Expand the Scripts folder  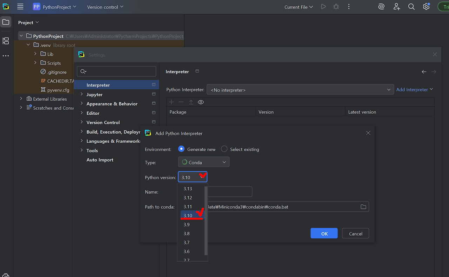pyautogui.click(x=35, y=63)
